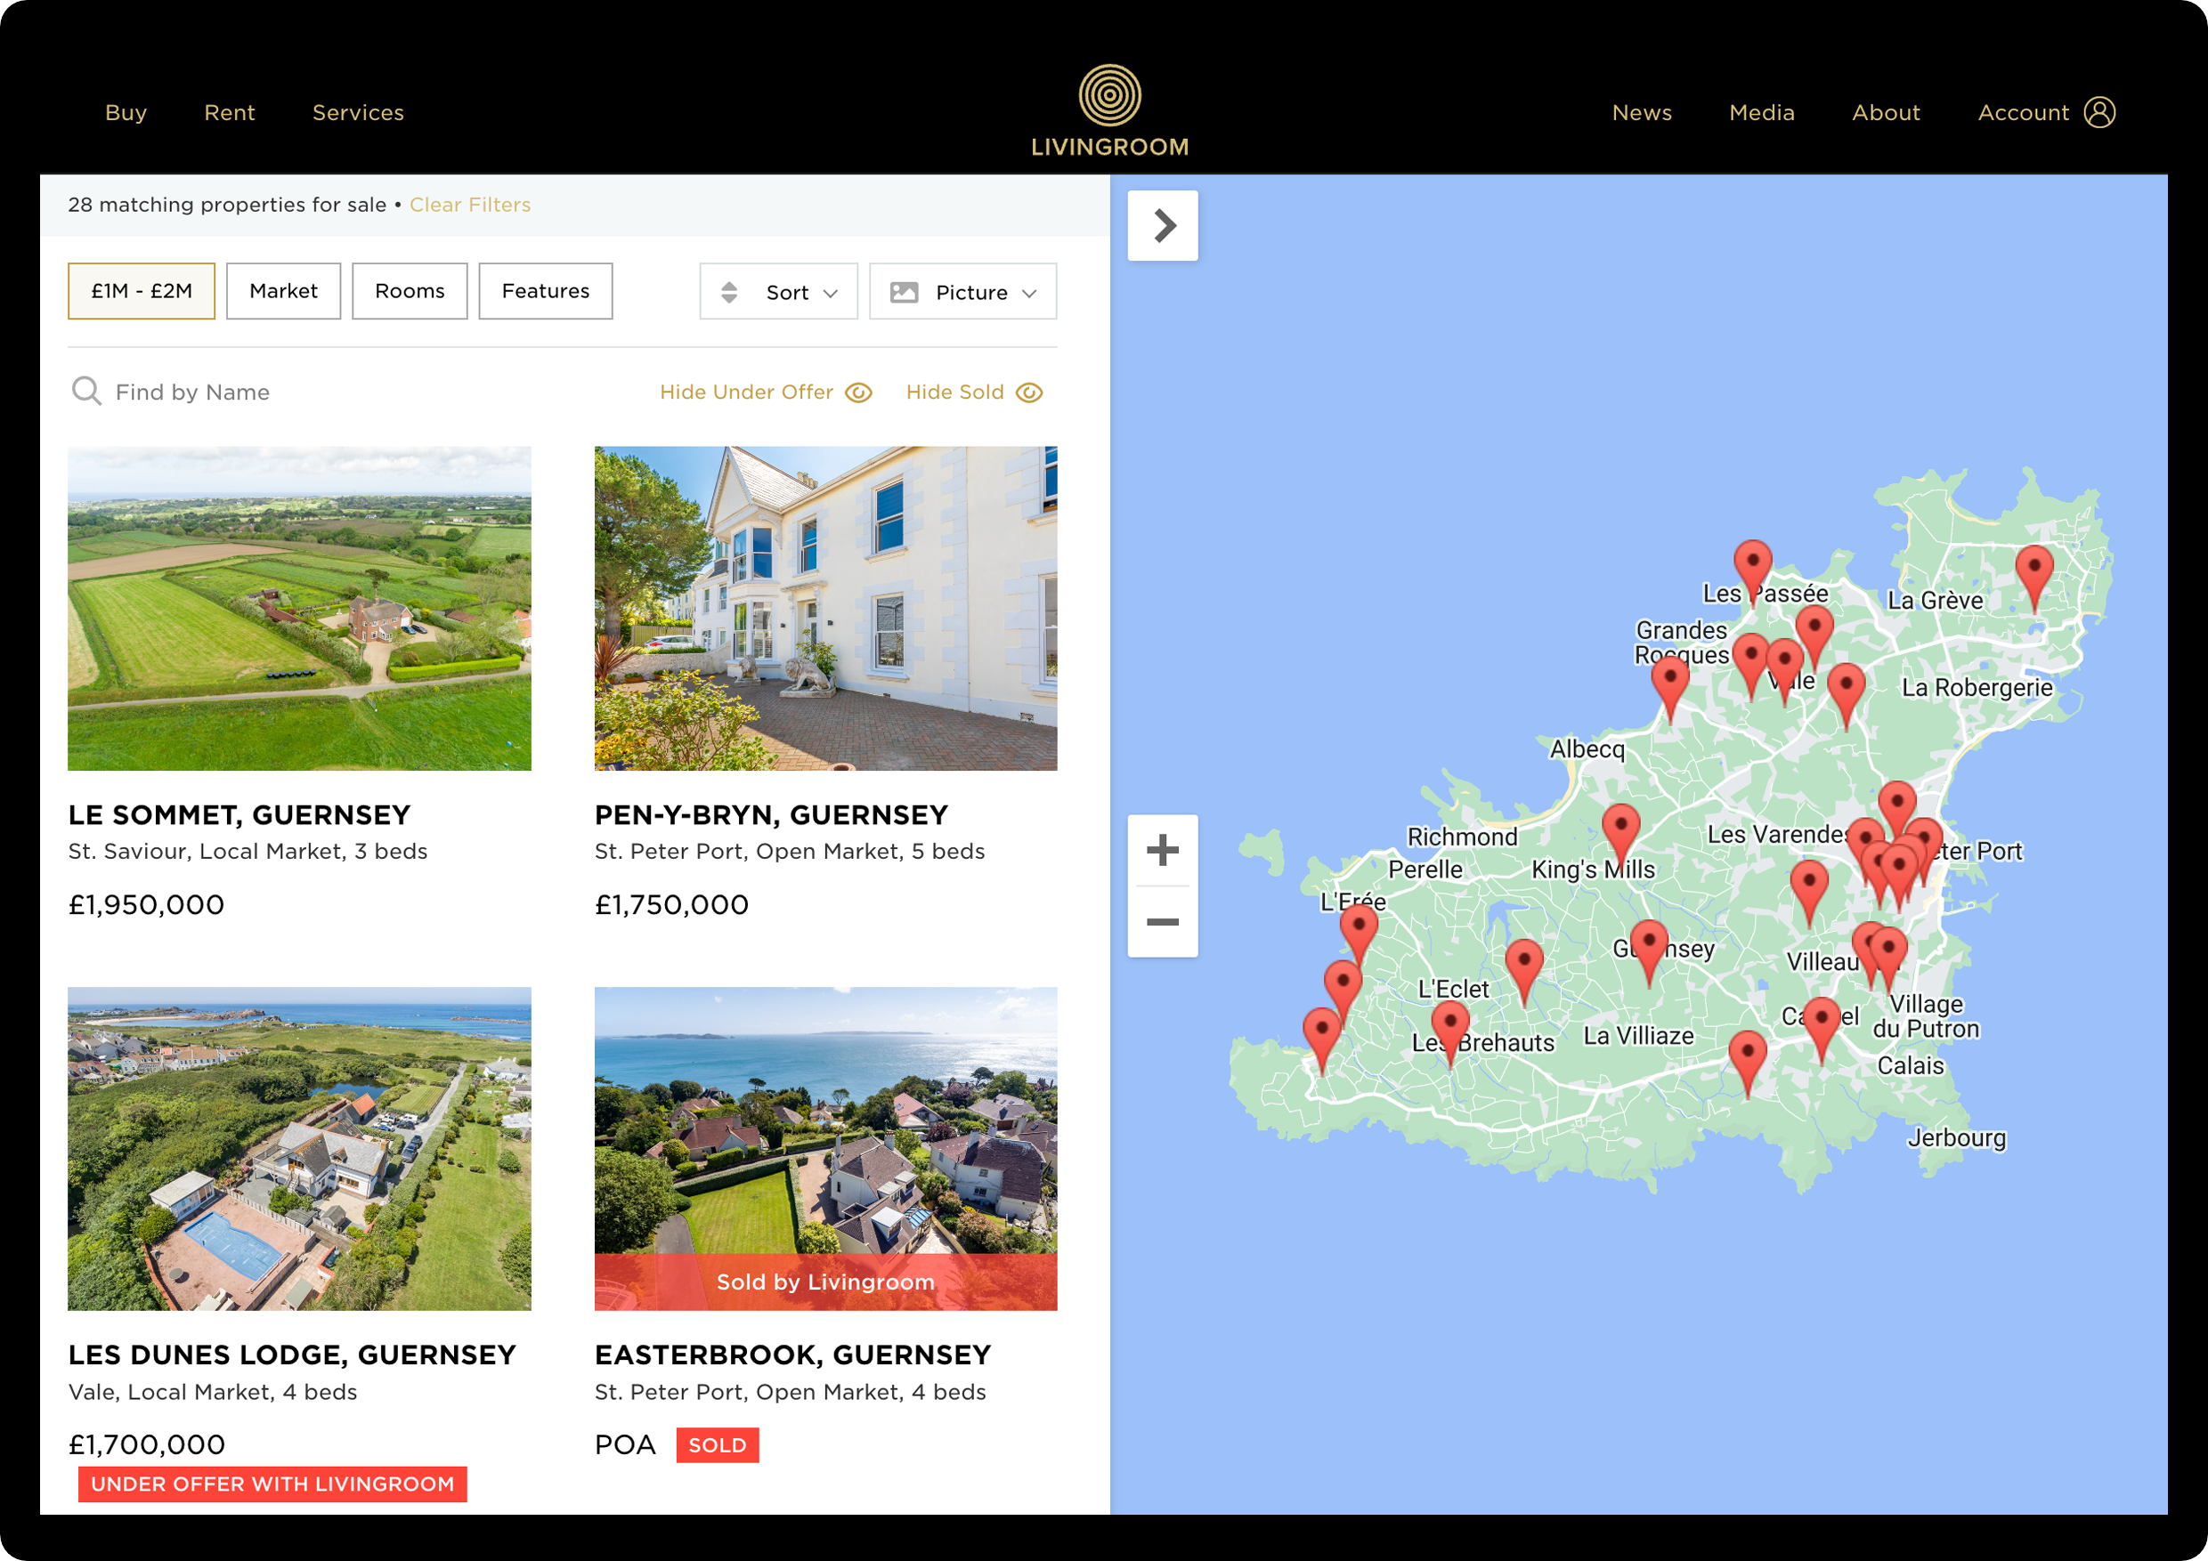This screenshot has width=2208, height=1561.
Task: Toggle Hide Sold eye
Action: coord(1029,392)
